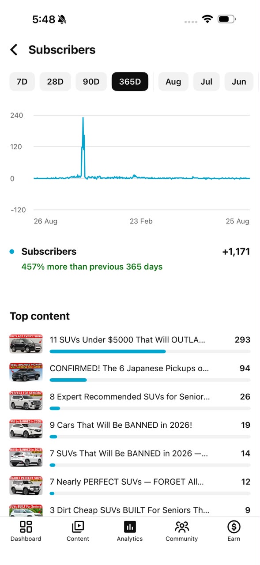260x565 pixels.
Task: Select the Analytics bar chart icon
Action: (130, 527)
